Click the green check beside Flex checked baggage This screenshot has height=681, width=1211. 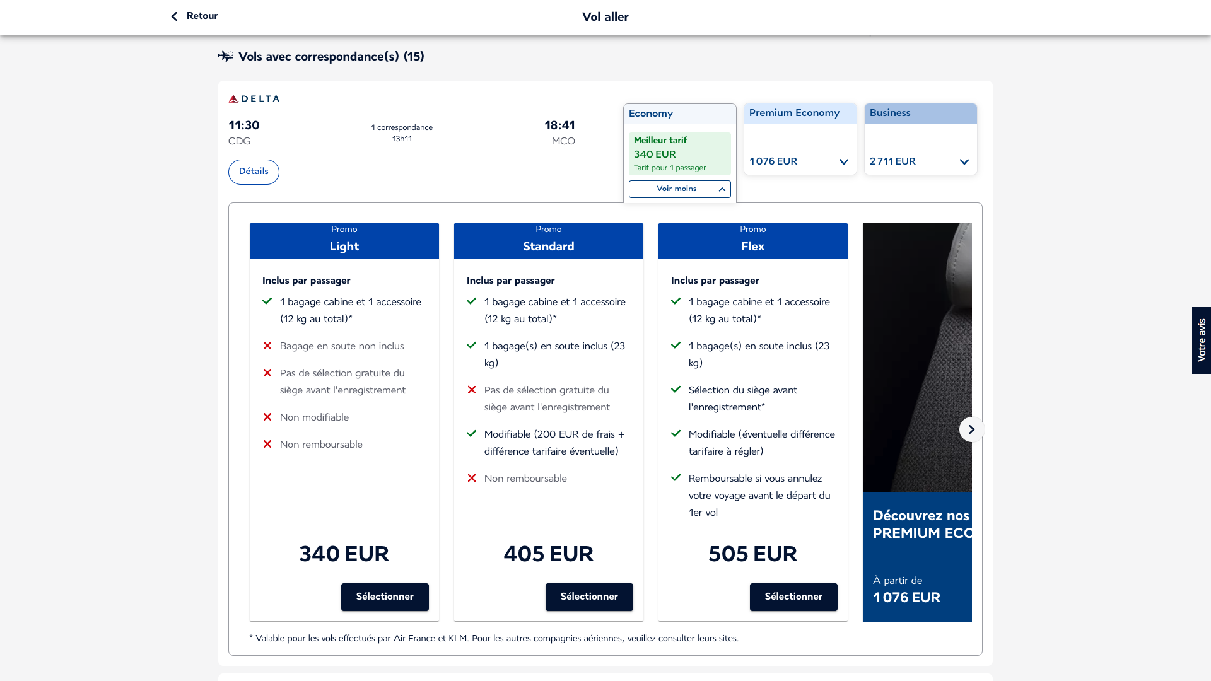pos(676,346)
